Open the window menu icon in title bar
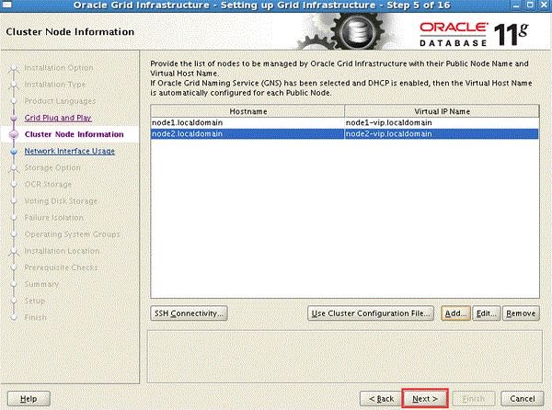Screen dimensions: 552x410 (7, 5)
